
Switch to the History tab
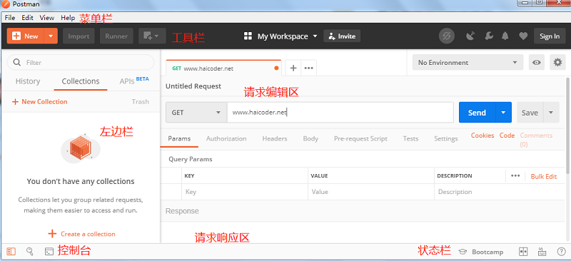point(28,81)
